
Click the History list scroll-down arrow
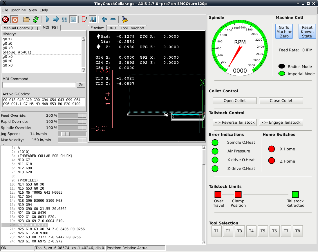click(83, 71)
